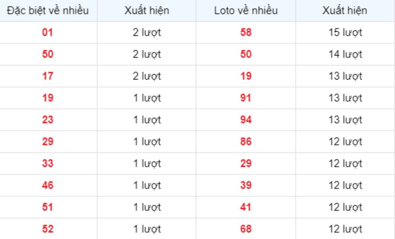Viewport: 395px width, 239px height.
Task: Pick loto number 68
Action: point(246,229)
